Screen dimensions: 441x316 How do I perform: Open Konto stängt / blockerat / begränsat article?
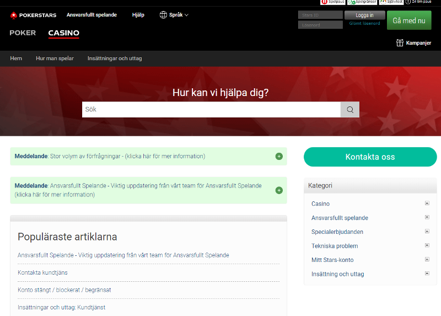click(64, 290)
